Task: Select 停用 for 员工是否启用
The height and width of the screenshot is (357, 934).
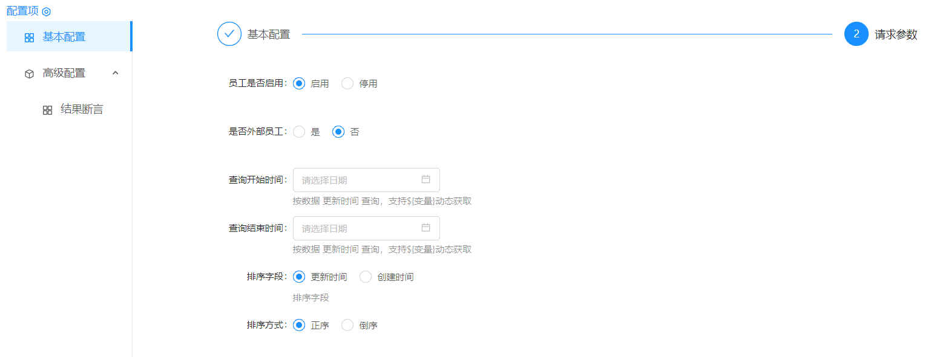Action: coord(347,83)
